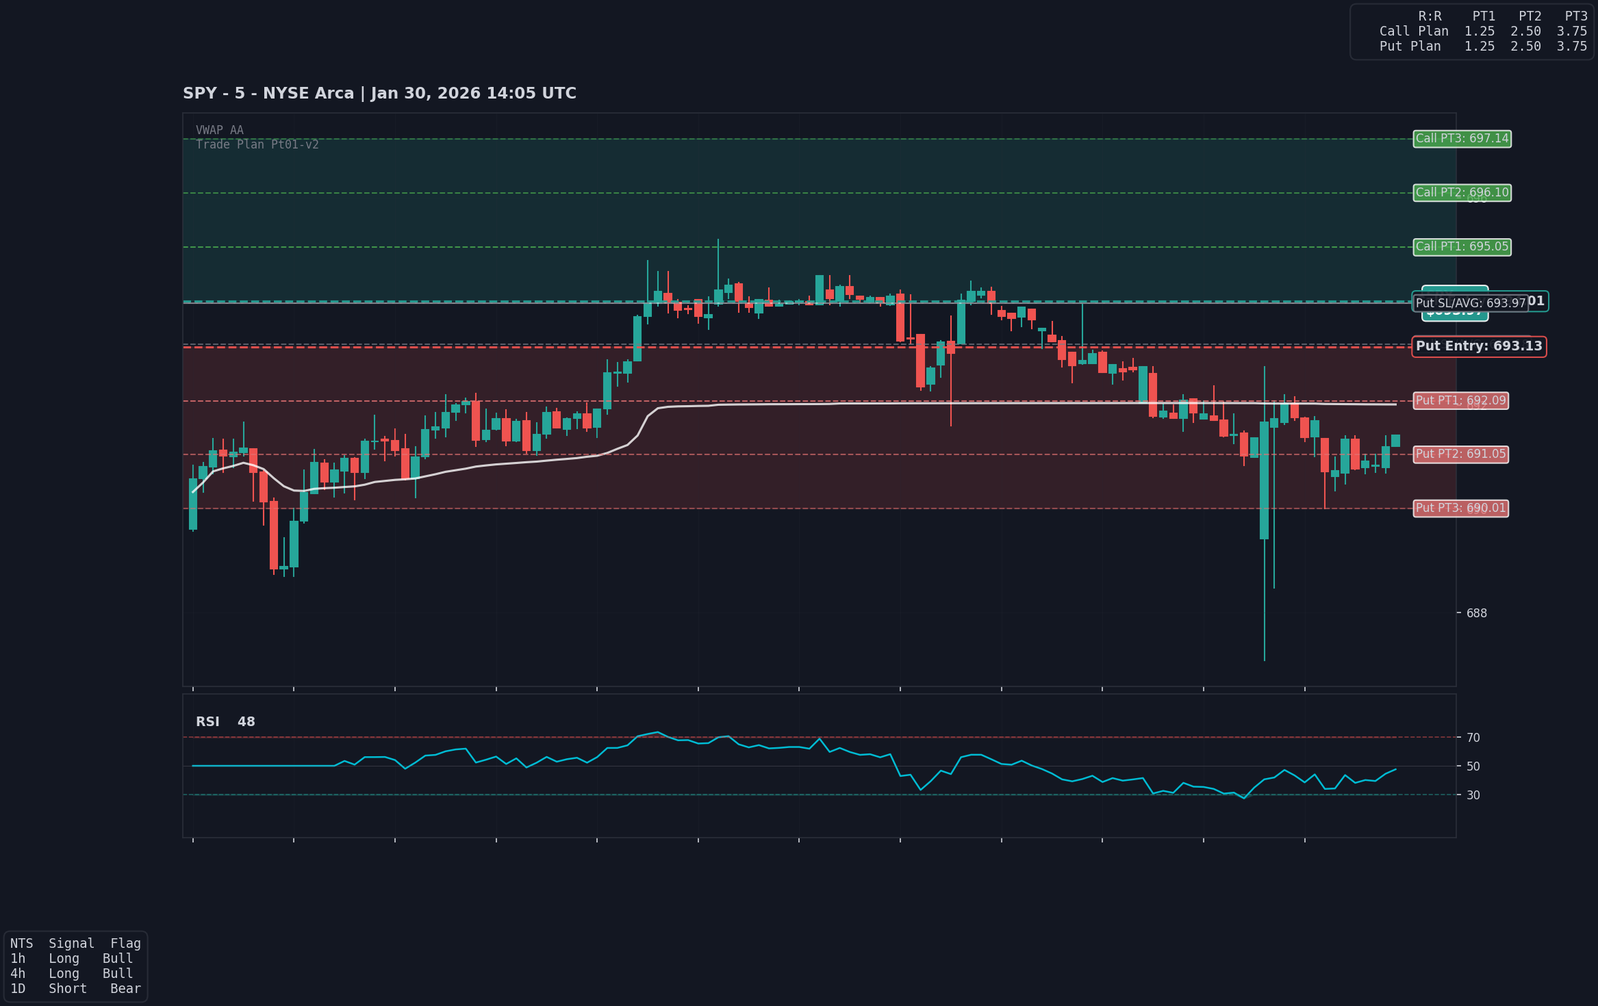The image size is (1598, 1006).
Task: Toggle the Trade Plan Pt01-v2 overlay
Action: click(257, 144)
